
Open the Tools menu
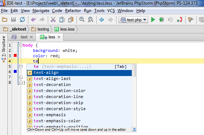[99, 11]
